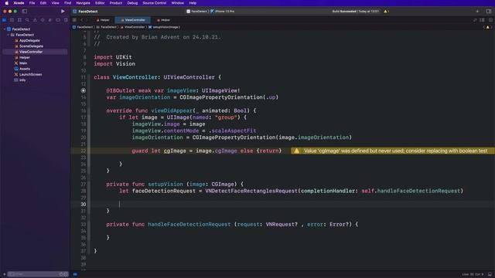This screenshot has height=278, width=495.
Task: Collapse the FaceDetect project root
Action: click(5, 29)
